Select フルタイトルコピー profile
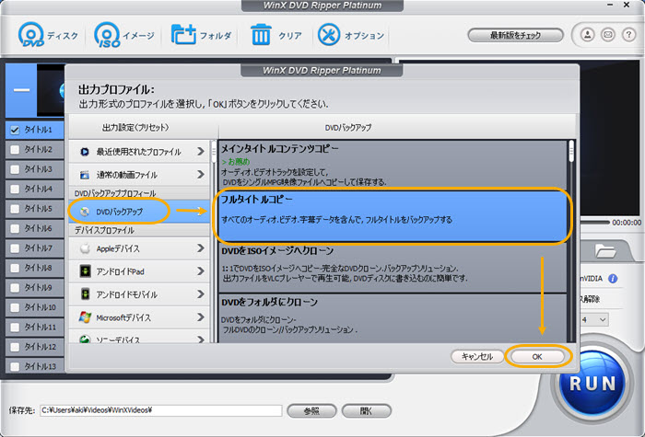 [393, 215]
